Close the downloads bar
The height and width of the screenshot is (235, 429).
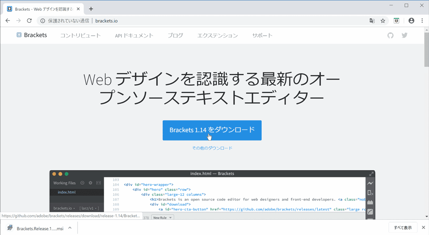pyautogui.click(x=423, y=227)
